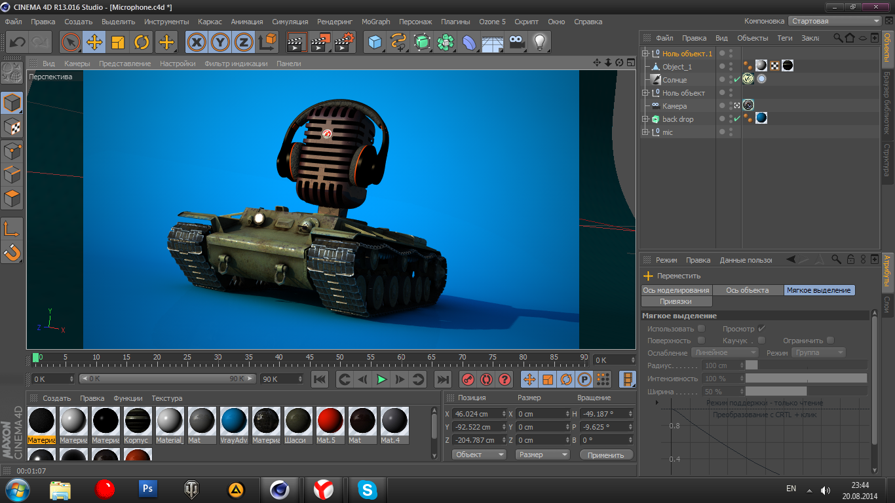This screenshot has width=895, height=503.
Task: Toggle the Просмотр checkbox
Action: pyautogui.click(x=761, y=329)
